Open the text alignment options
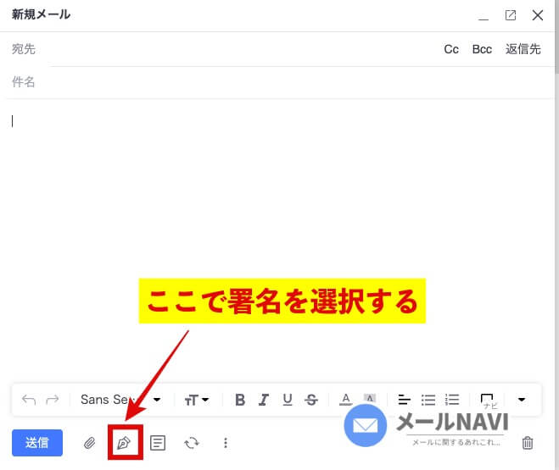Viewport: 559px width, 470px height. coord(404,400)
